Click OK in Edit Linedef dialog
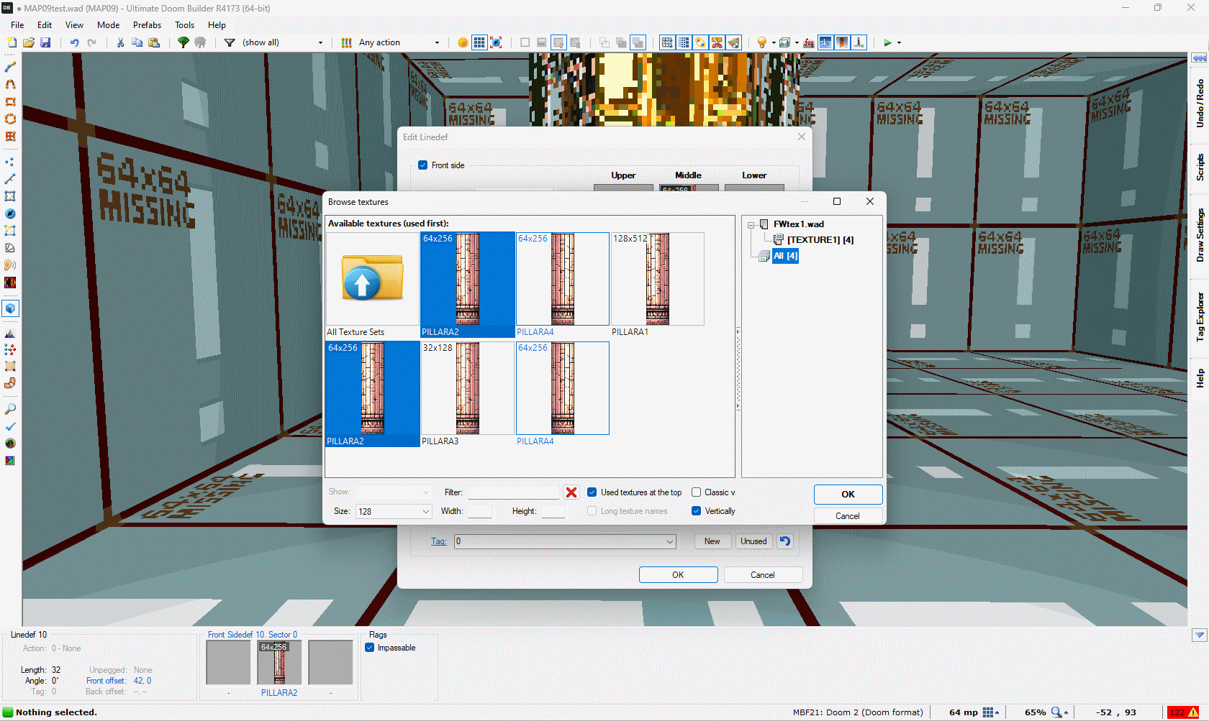 (678, 575)
